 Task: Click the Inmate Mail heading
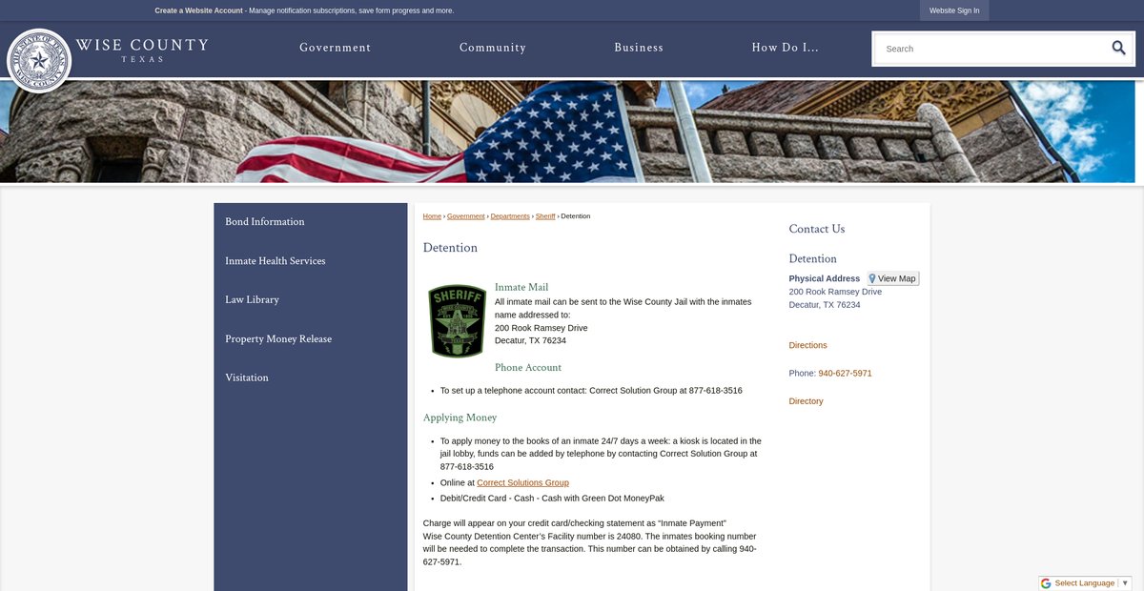521,287
